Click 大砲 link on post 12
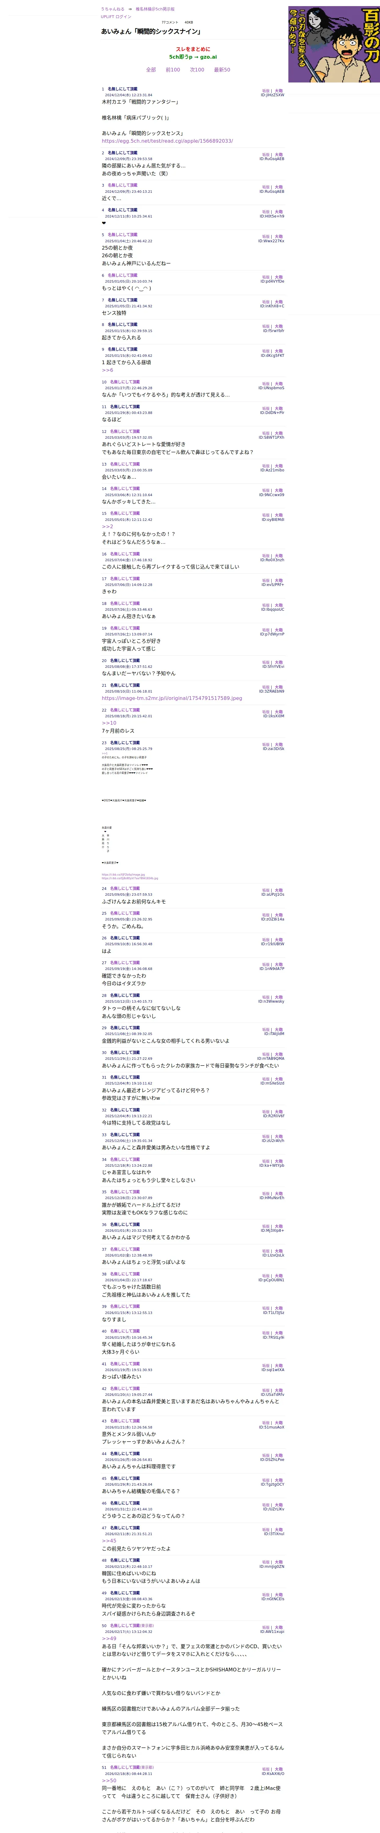This screenshot has width=380, height=1833. (x=278, y=433)
